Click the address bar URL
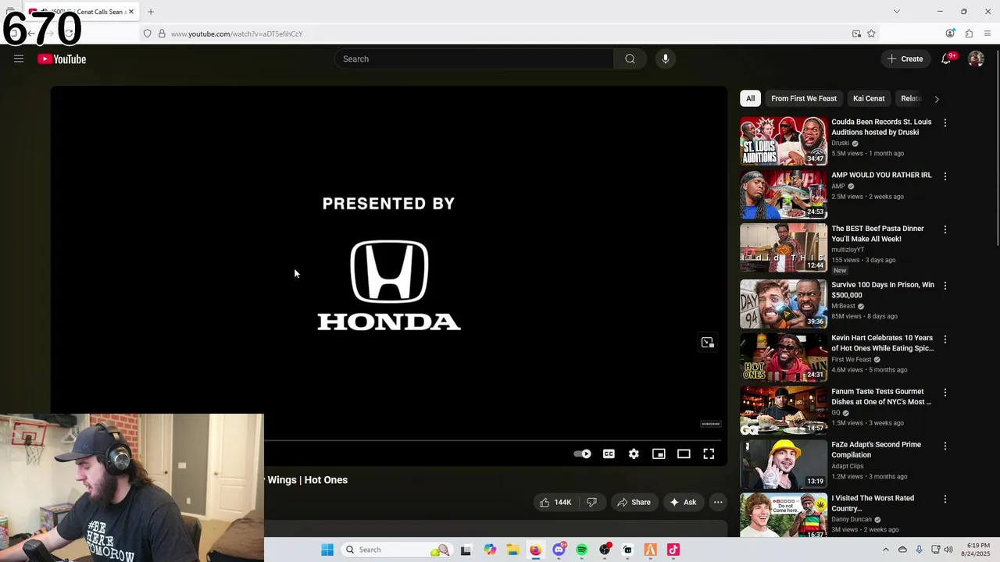This screenshot has width=1000, height=562. [x=237, y=34]
